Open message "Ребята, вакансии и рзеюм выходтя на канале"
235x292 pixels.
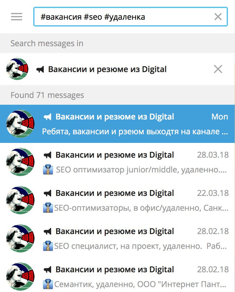[x=135, y=132]
